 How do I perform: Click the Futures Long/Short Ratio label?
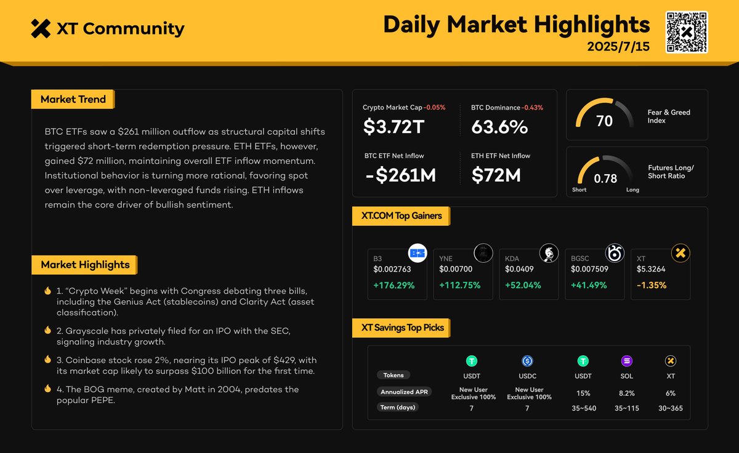click(671, 172)
